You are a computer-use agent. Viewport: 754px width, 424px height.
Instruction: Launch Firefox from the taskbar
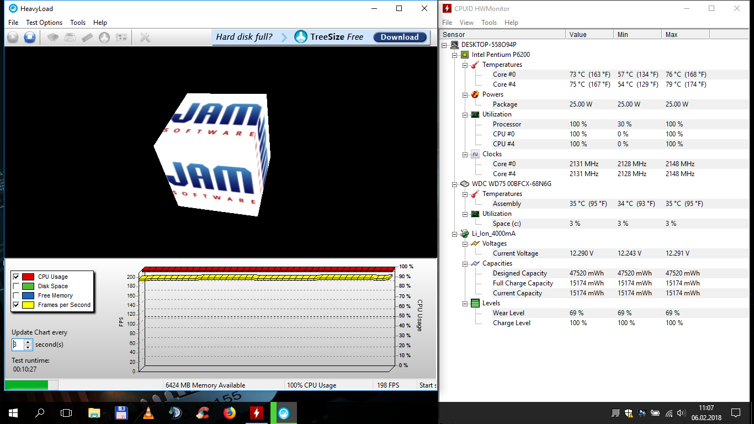point(230,412)
